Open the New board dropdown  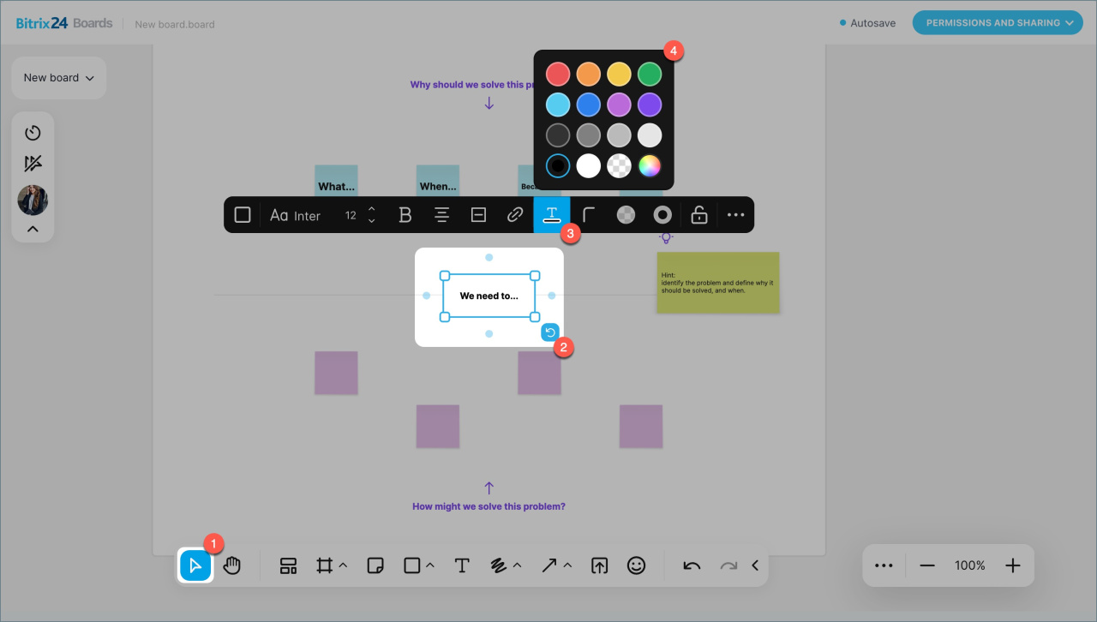[58, 78]
